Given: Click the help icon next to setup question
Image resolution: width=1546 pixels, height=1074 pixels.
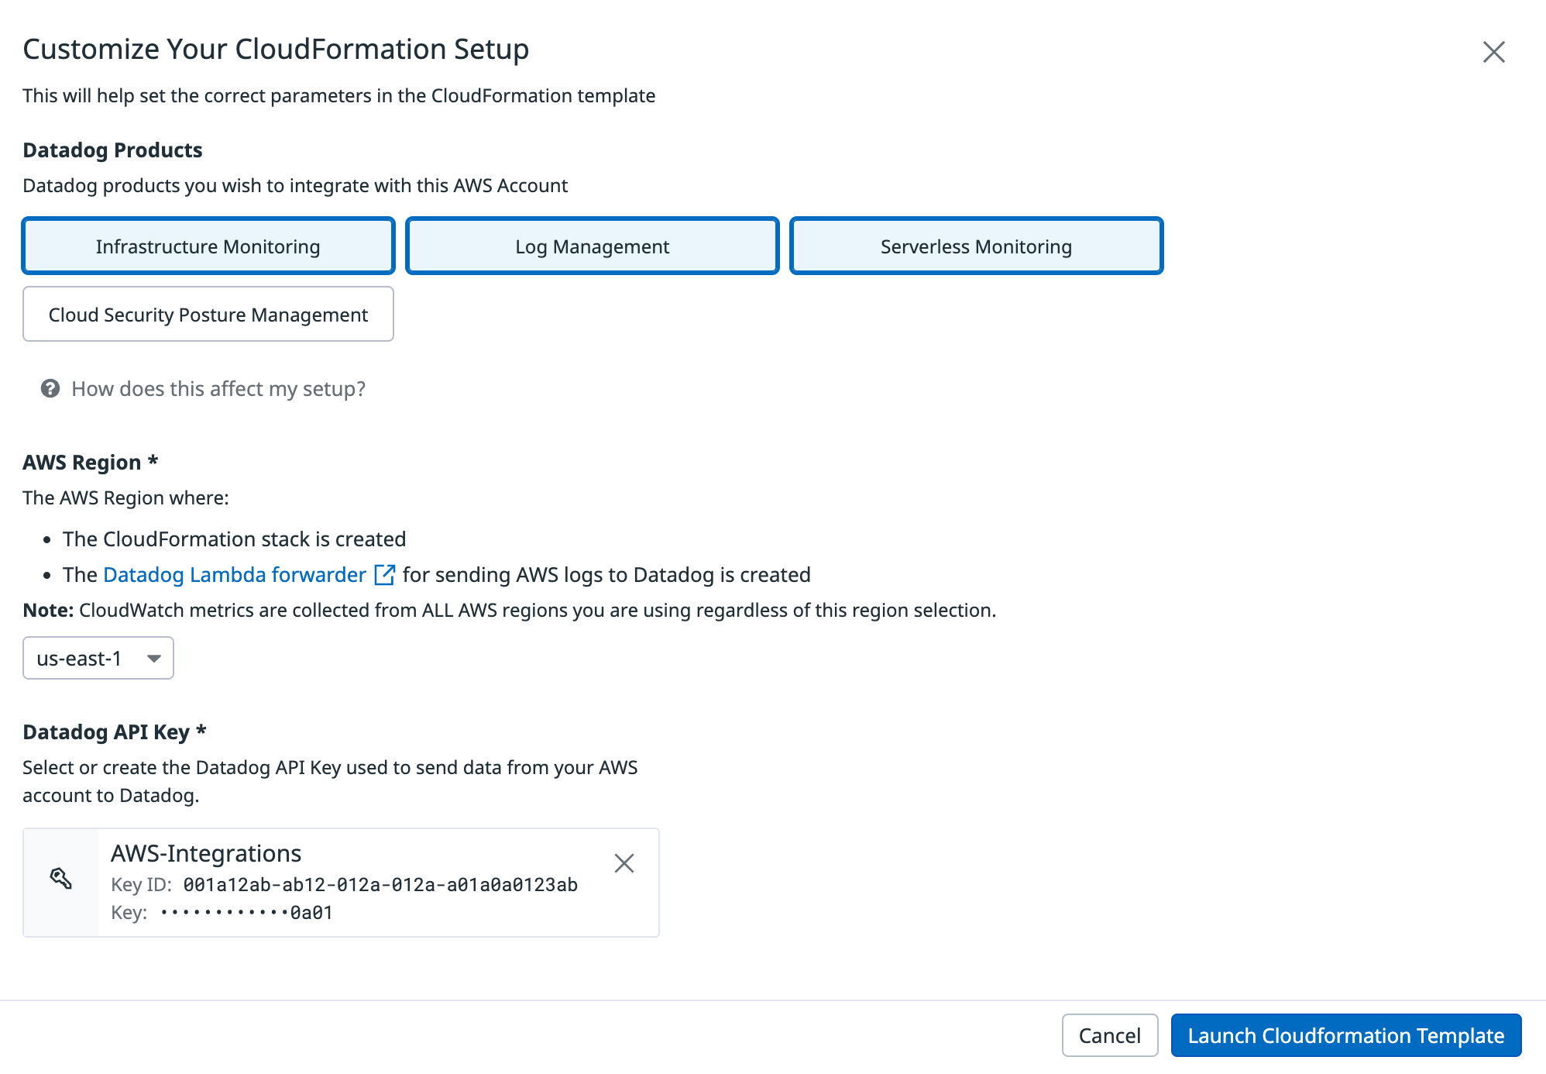Looking at the screenshot, I should [x=50, y=388].
